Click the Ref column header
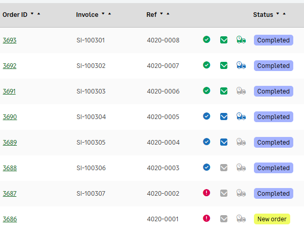This screenshot has width=304, height=232. point(152,14)
